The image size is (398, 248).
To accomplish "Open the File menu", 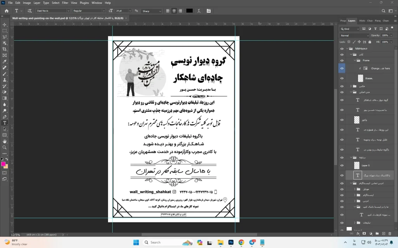I will tap(10, 3).
